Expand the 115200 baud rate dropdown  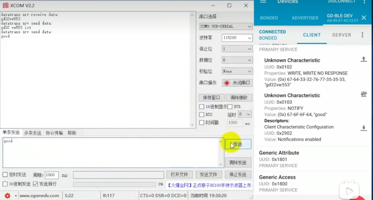(237, 38)
